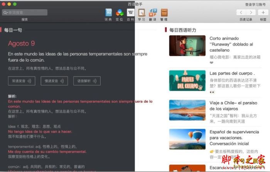Click the 每日西语听力 section heading
270x172 pixels.
tap(183, 30)
